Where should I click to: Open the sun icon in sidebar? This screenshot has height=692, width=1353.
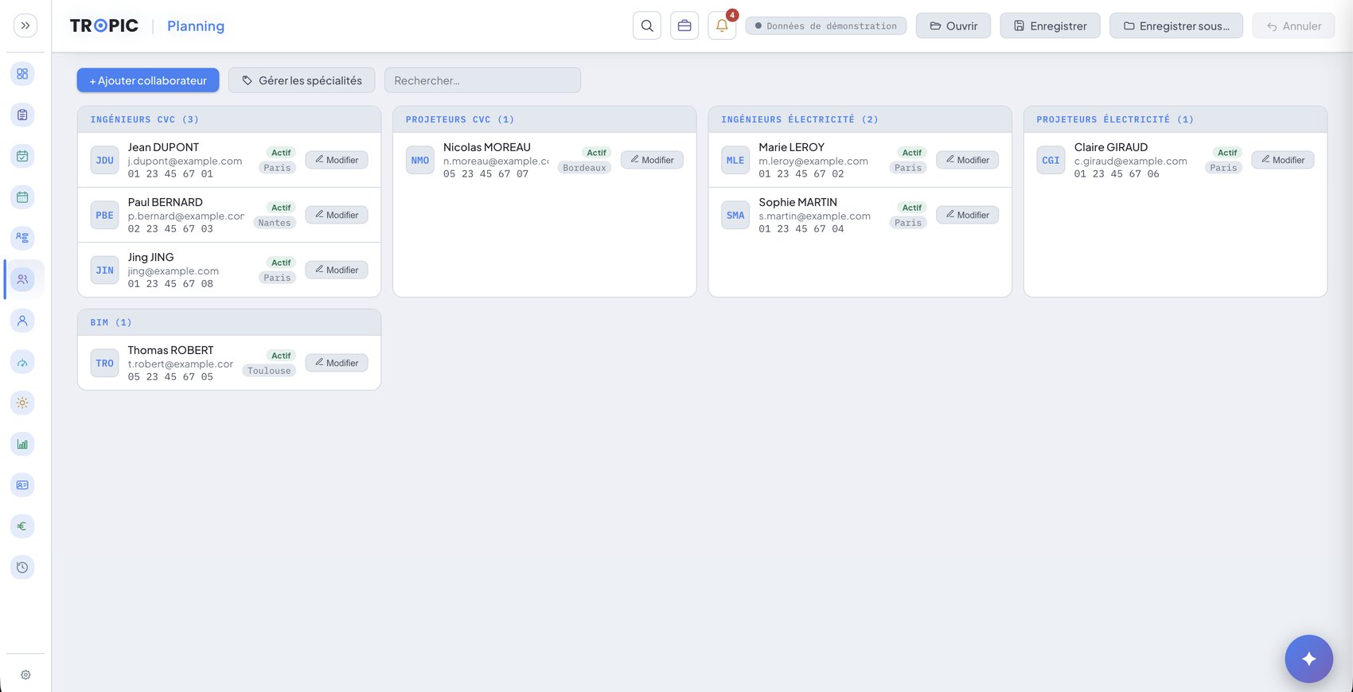click(x=22, y=403)
